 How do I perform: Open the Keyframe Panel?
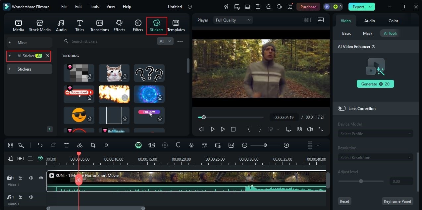tap(397, 201)
